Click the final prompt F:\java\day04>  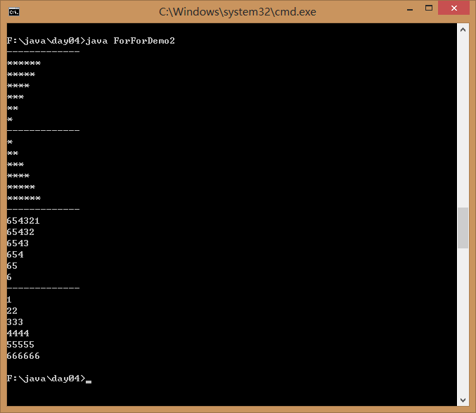click(x=46, y=379)
